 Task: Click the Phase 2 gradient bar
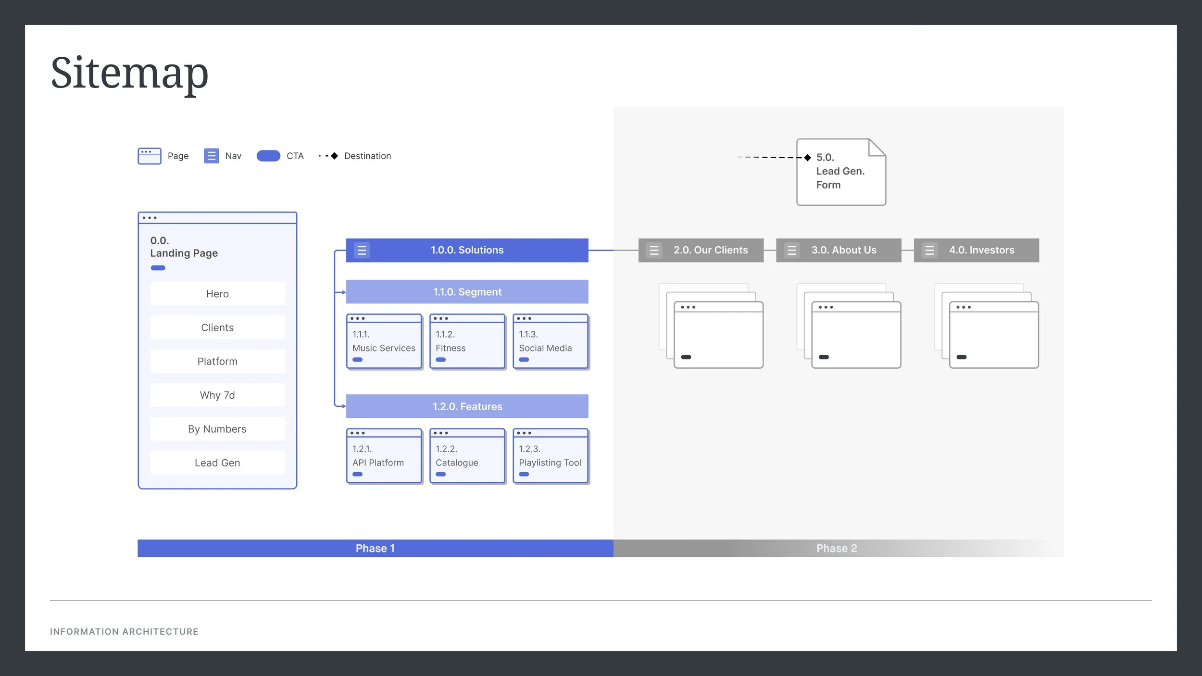pyautogui.click(x=837, y=549)
